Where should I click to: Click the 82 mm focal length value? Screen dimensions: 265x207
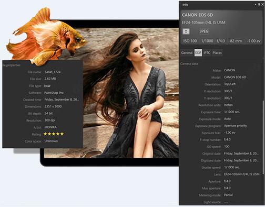(236, 41)
